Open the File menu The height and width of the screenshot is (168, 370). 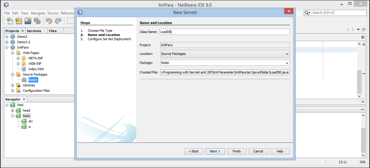point(7,13)
